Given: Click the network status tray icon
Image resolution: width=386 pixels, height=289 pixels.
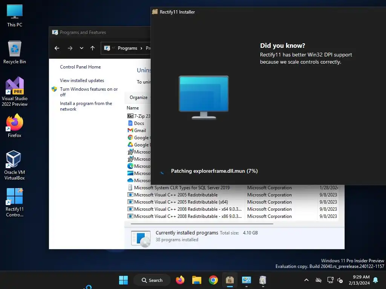Looking at the screenshot, I should tap(330, 280).
